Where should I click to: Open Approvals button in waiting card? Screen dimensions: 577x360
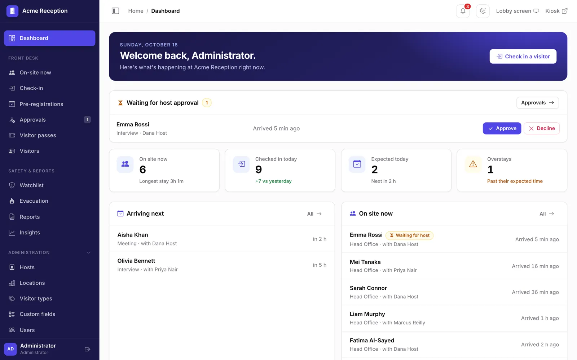[x=537, y=103]
